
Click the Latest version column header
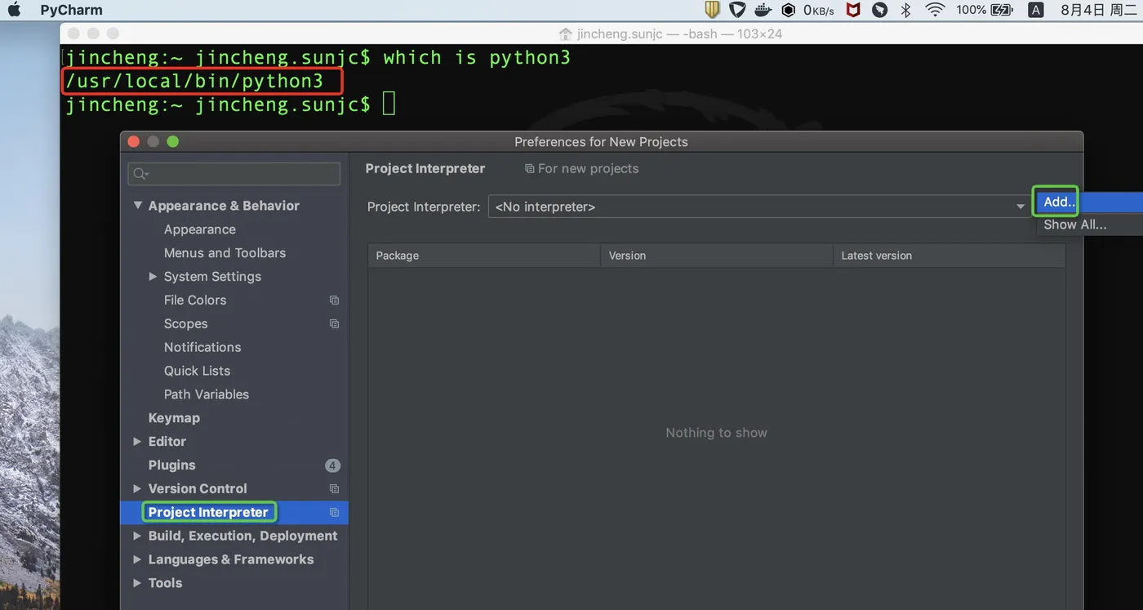point(950,256)
